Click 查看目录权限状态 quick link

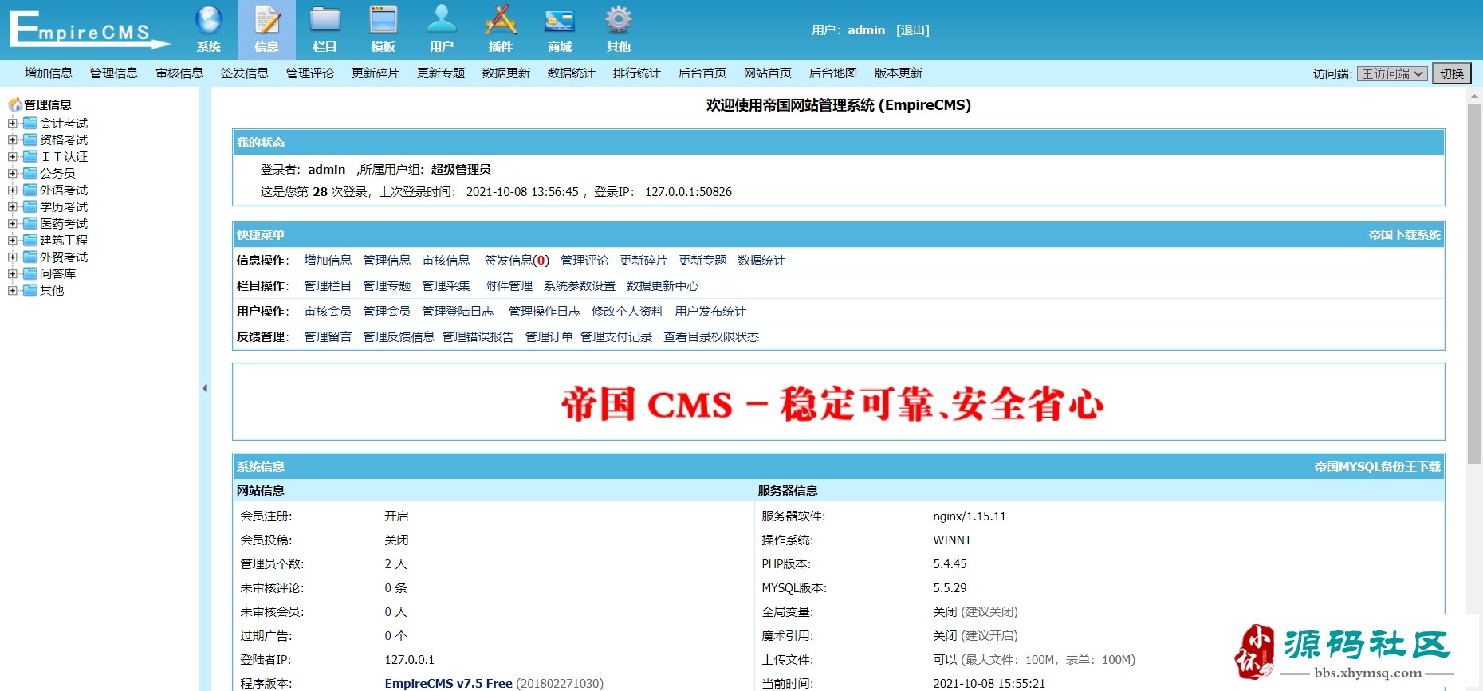pyautogui.click(x=711, y=337)
